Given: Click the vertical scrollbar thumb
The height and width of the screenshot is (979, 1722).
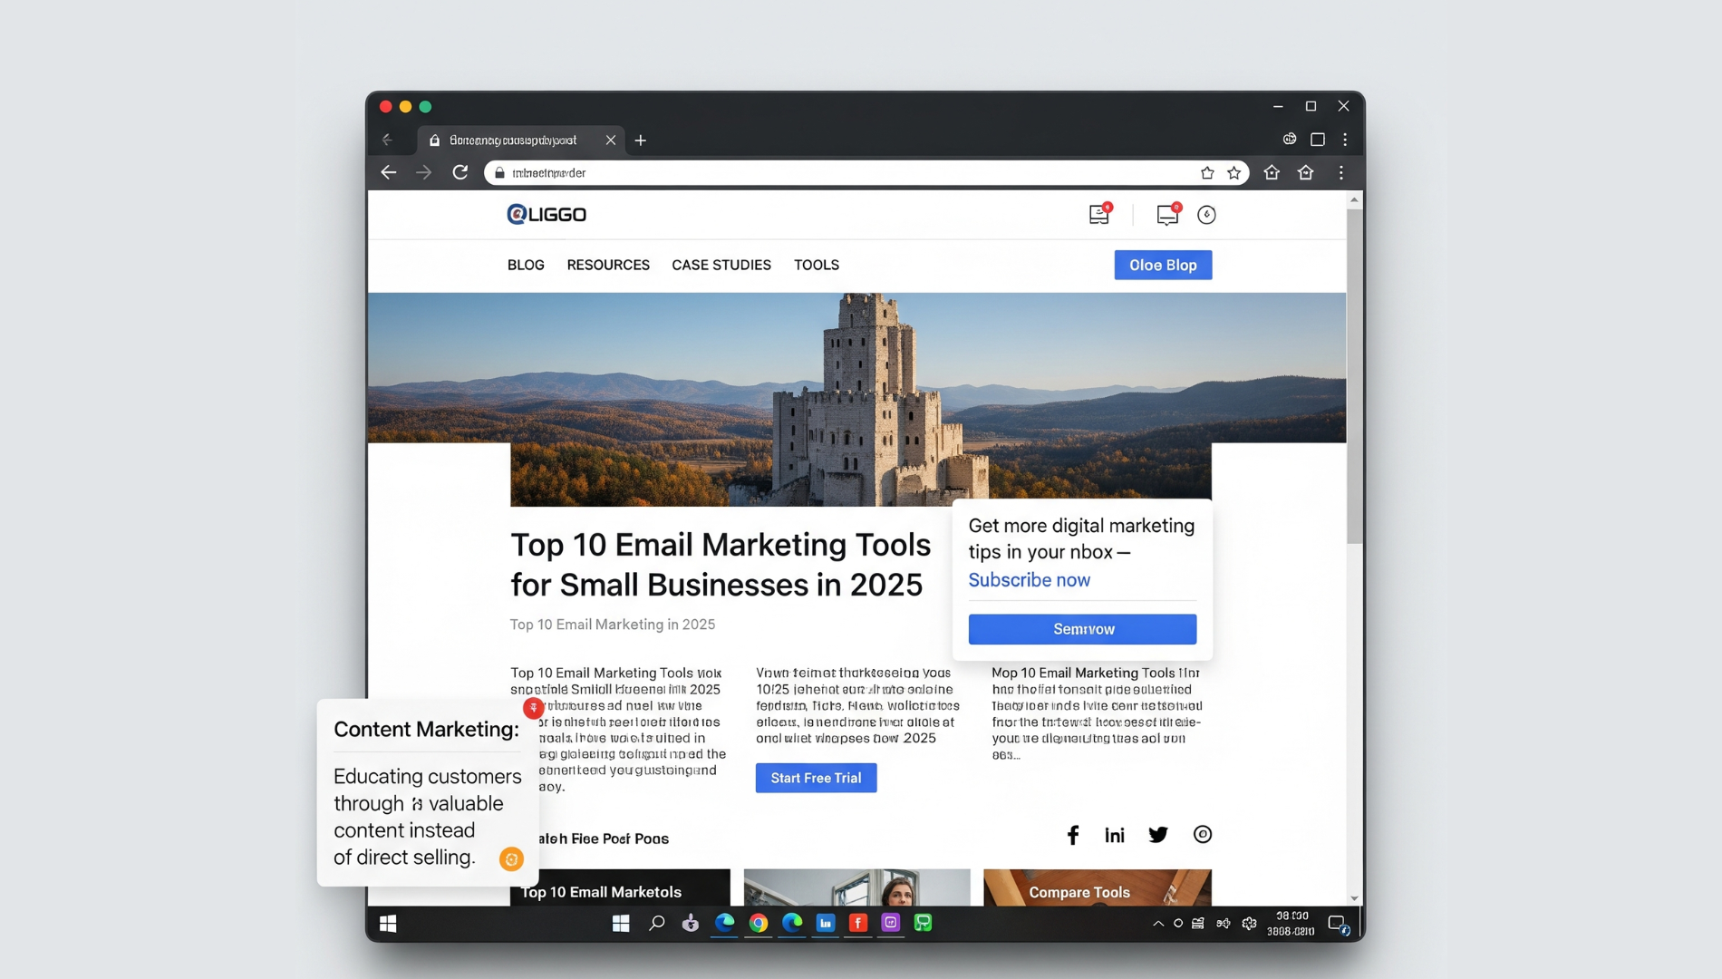Looking at the screenshot, I should click(1354, 376).
